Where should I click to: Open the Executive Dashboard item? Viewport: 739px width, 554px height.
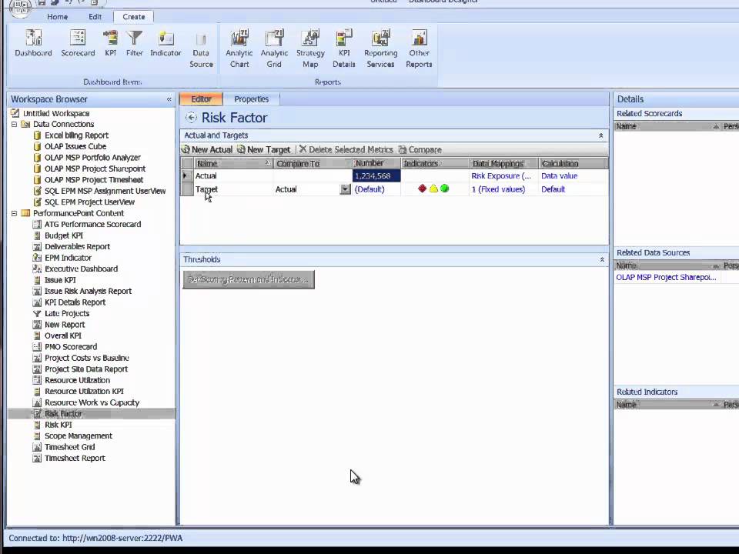coord(81,269)
